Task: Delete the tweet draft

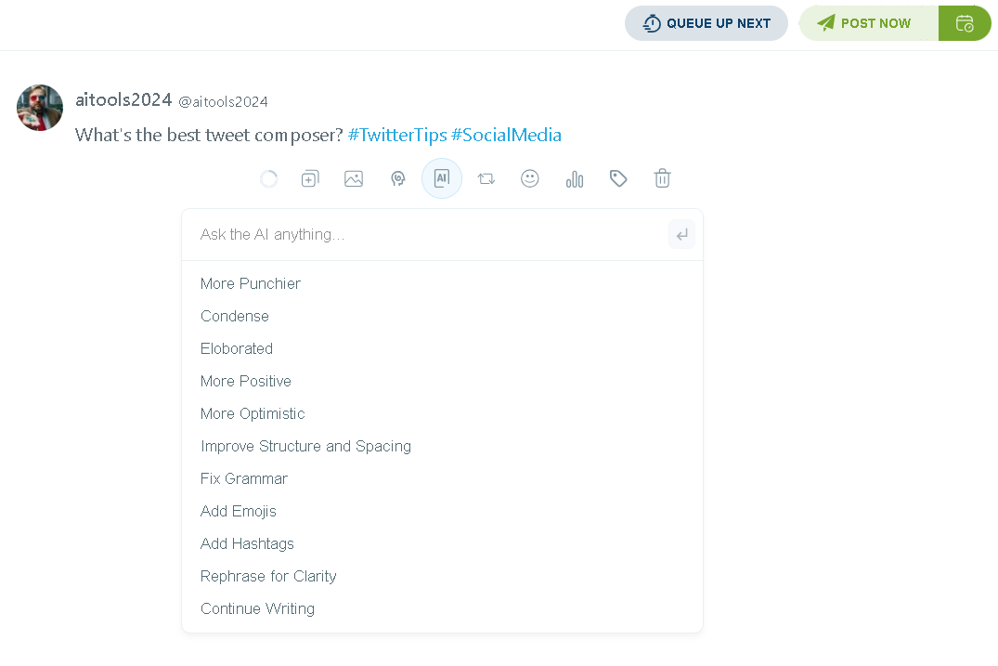Action: pos(662,178)
